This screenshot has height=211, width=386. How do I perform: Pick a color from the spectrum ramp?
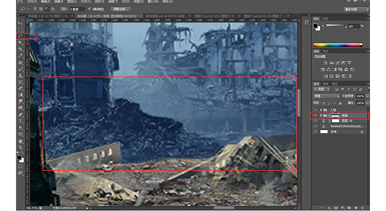pyautogui.click(x=337, y=45)
